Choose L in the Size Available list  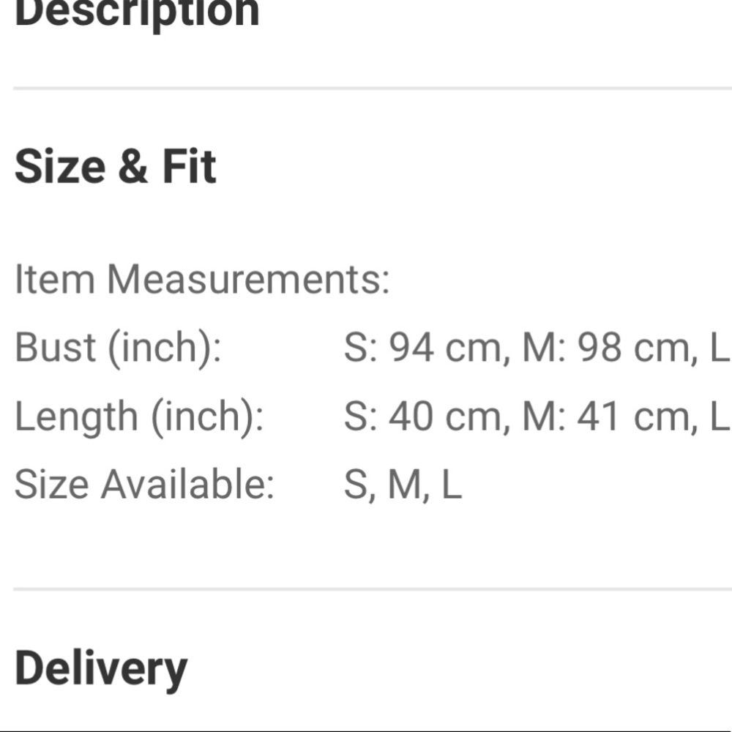coord(452,485)
